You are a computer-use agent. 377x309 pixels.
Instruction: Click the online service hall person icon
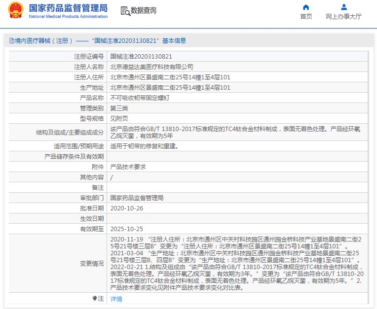344,7
